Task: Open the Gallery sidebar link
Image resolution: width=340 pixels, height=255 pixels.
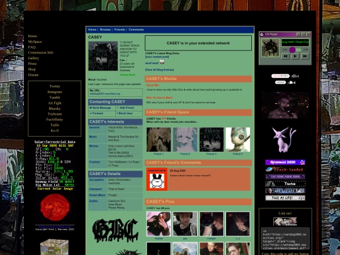Action: tap(33, 58)
